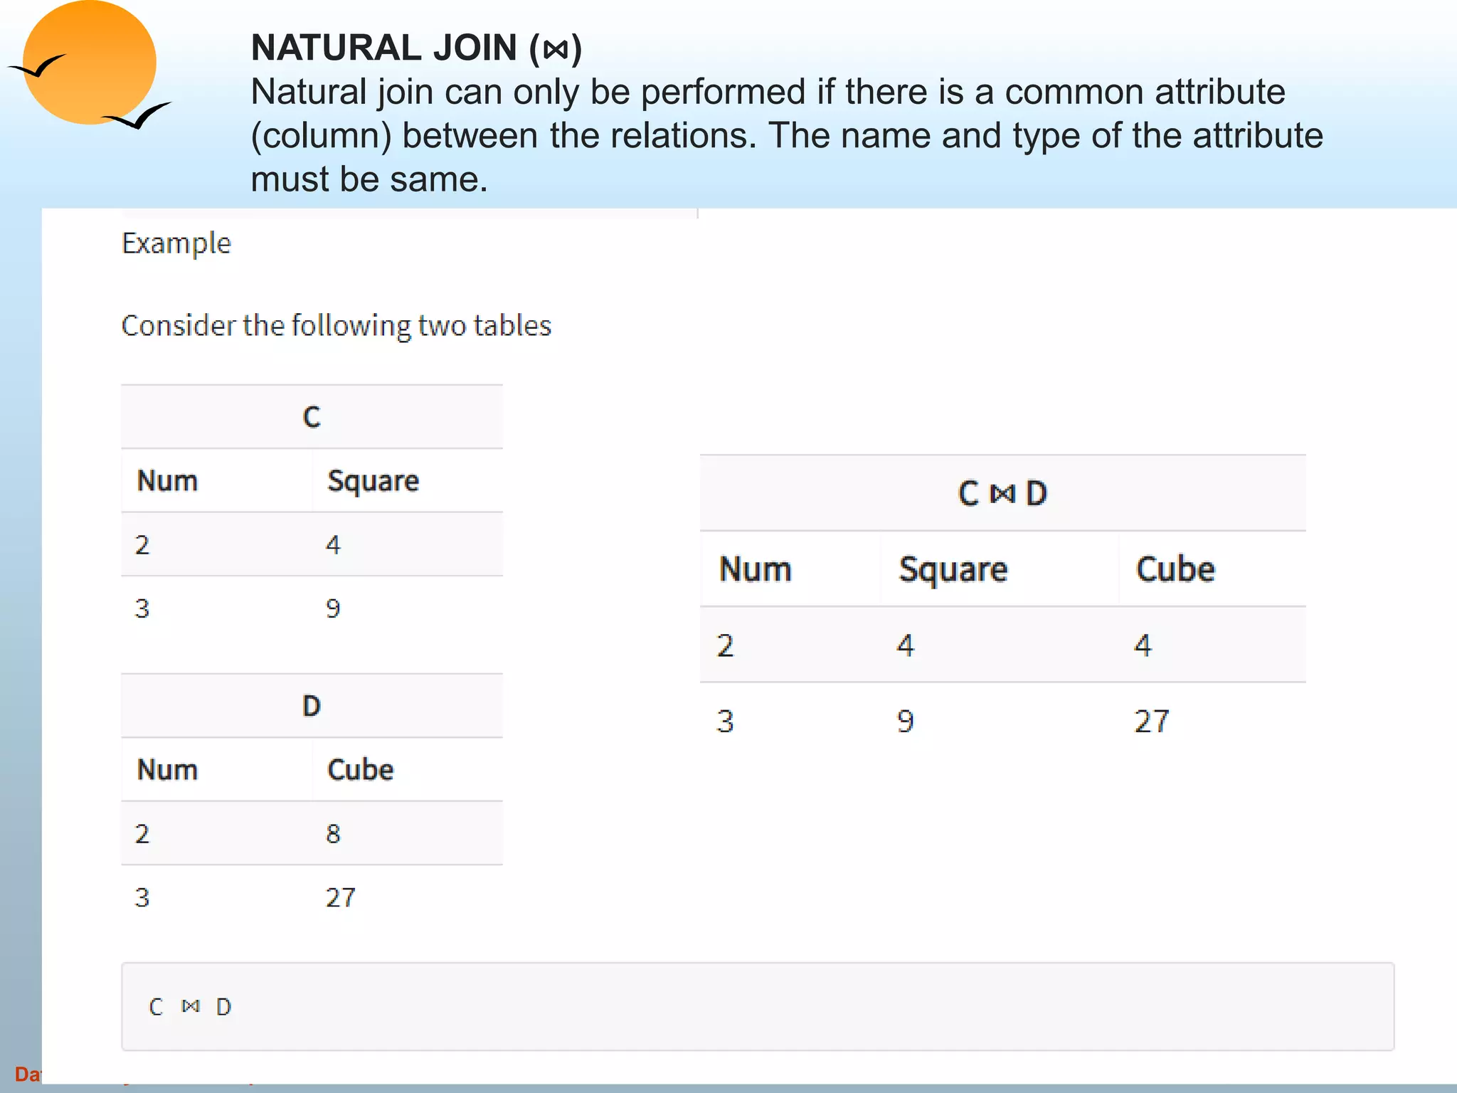
Task: Click the Num header in table D
Action: pyautogui.click(x=167, y=770)
